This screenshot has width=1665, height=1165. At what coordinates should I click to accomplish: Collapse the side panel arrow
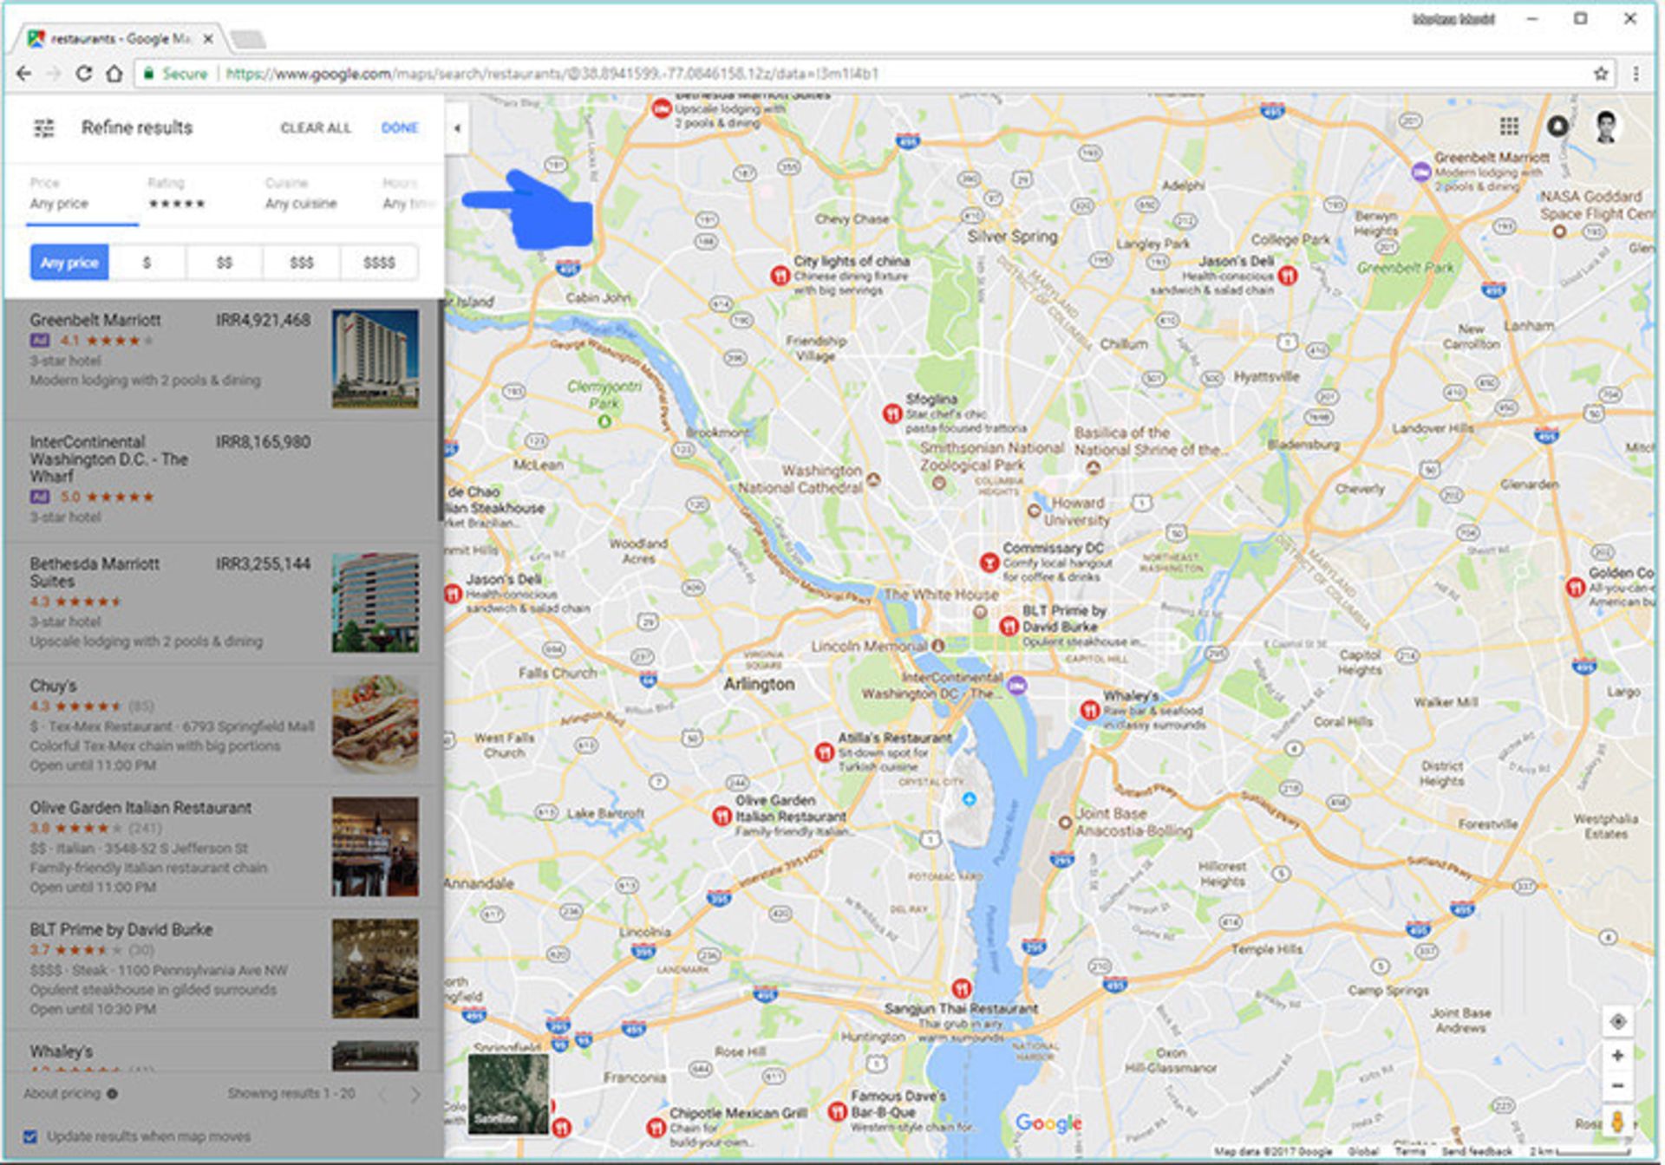coord(457,128)
